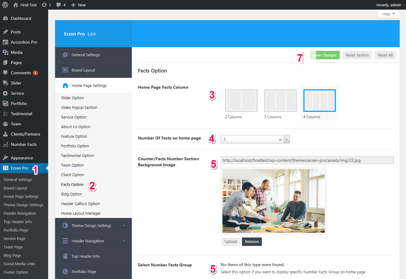Click the Testimonial list icon
The height and width of the screenshot is (279, 406).
(5, 114)
